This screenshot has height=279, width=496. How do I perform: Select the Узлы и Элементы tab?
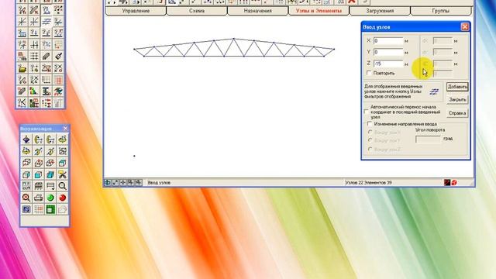point(319,11)
